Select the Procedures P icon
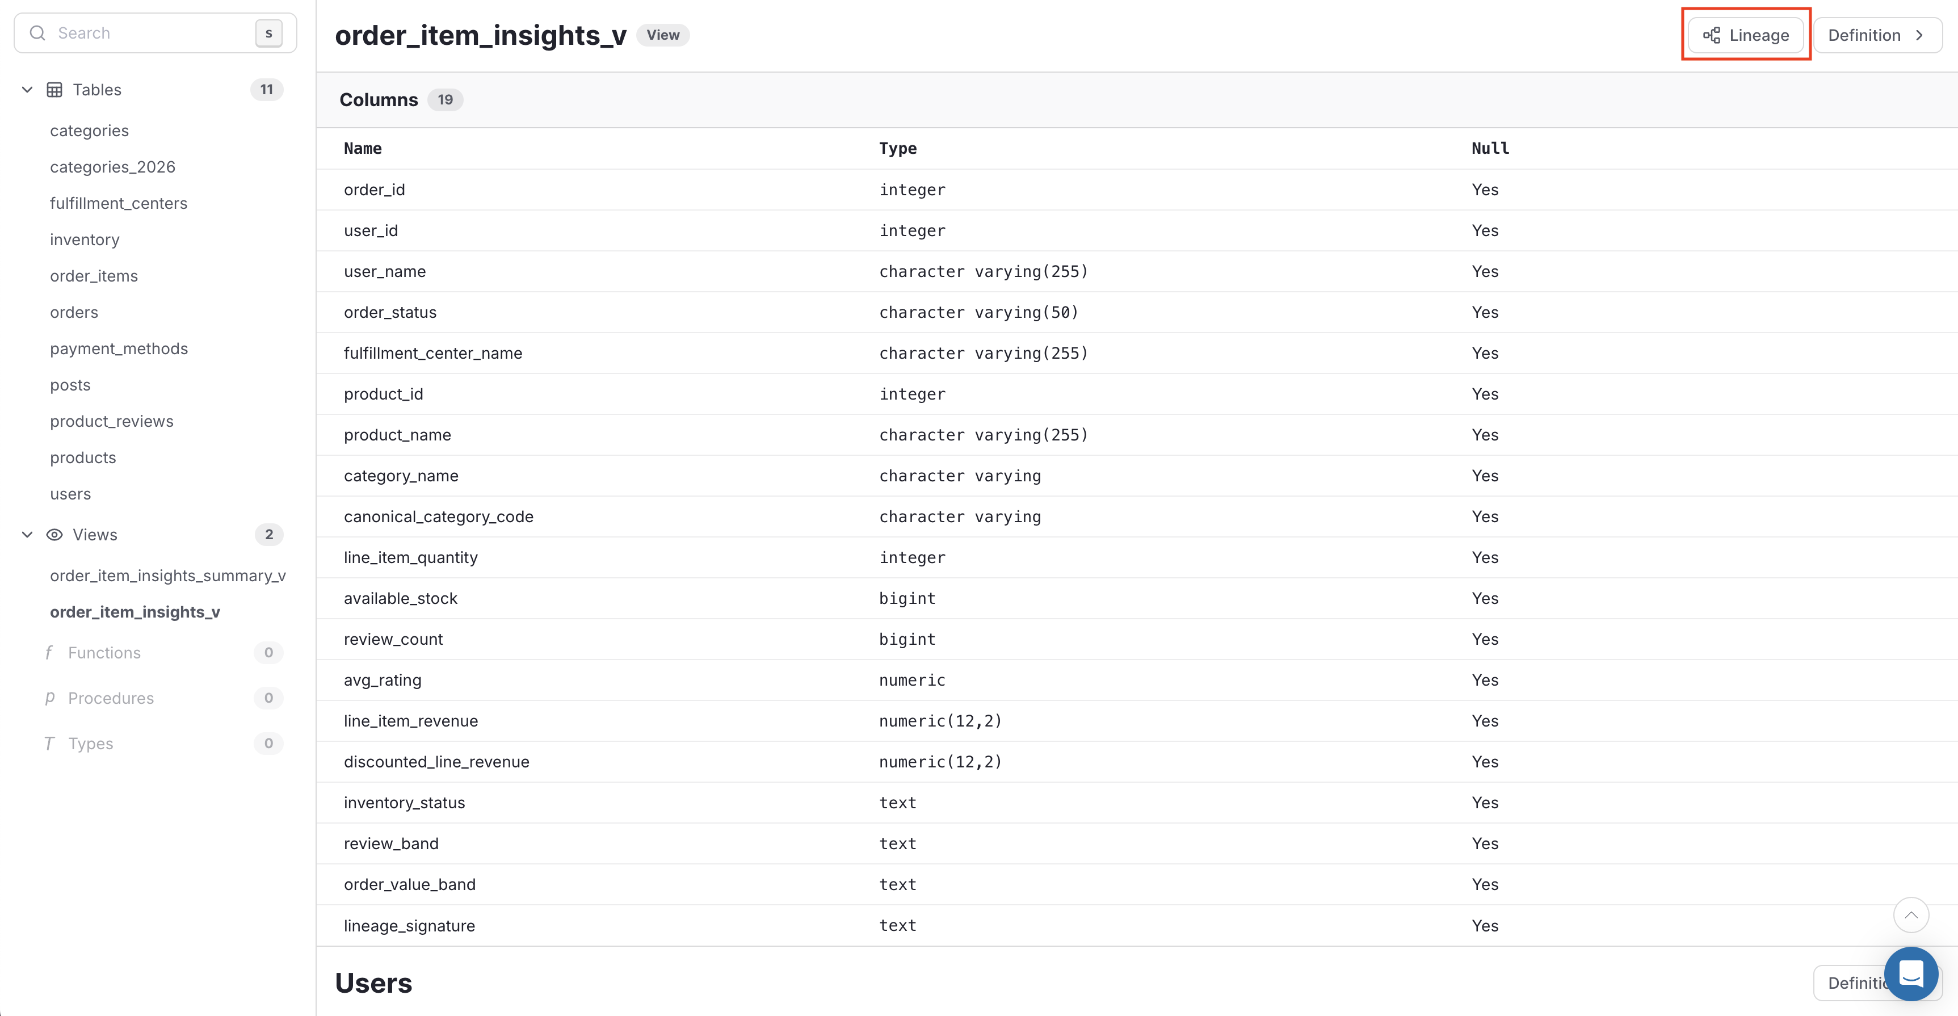 (49, 698)
